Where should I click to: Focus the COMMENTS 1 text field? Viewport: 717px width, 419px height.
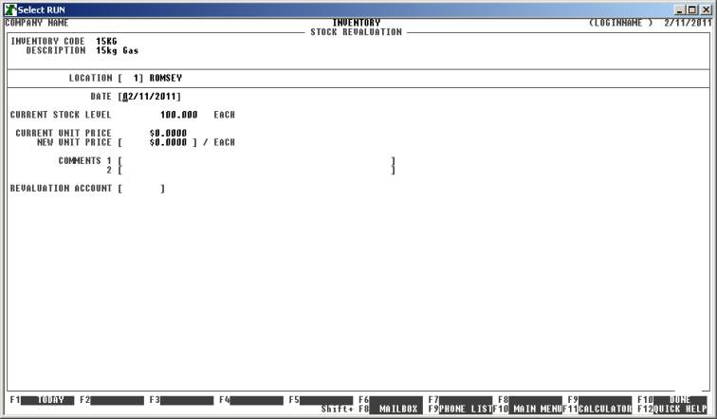click(x=256, y=161)
